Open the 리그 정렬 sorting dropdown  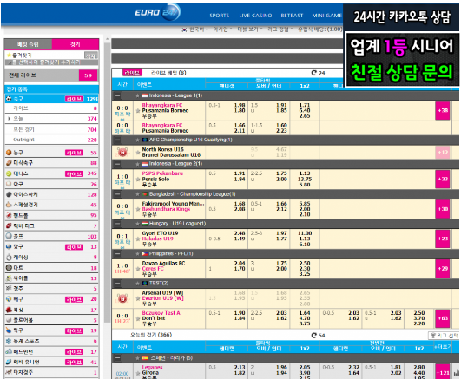pos(280,29)
